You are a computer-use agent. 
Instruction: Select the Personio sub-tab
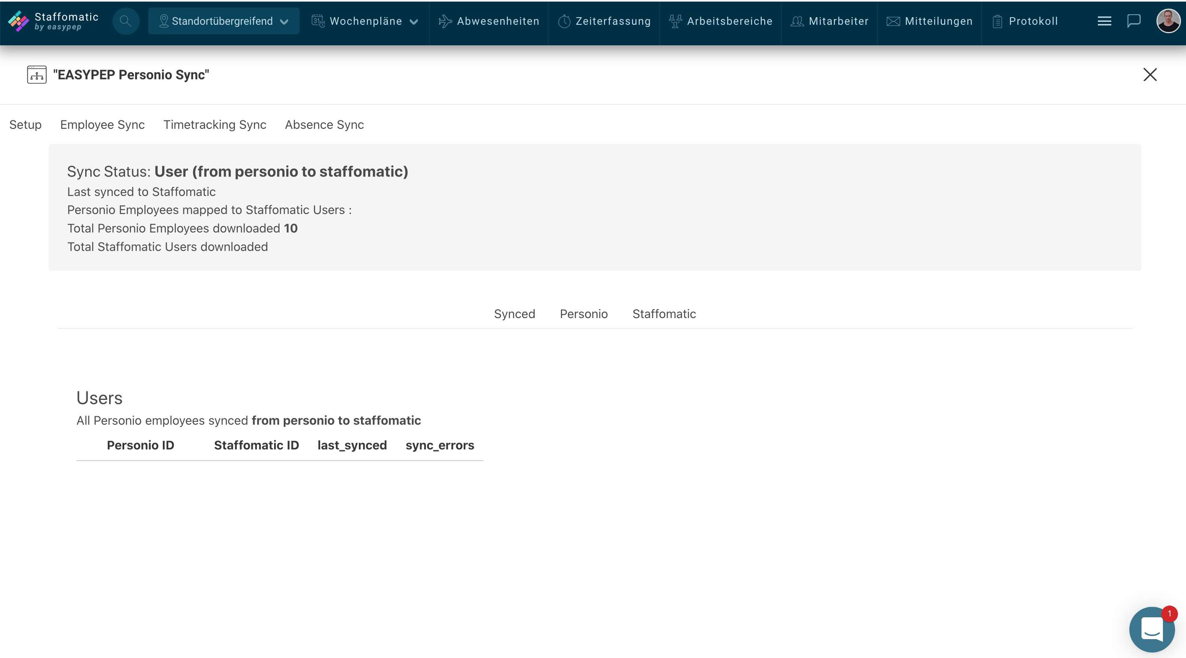583,313
